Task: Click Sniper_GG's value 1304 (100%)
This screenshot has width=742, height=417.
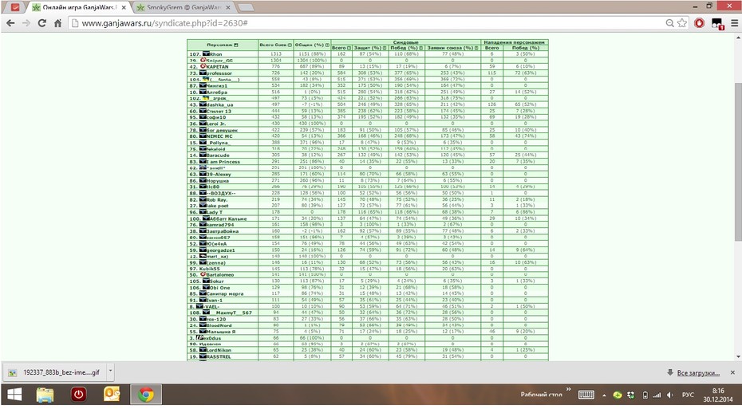Action: [312, 61]
